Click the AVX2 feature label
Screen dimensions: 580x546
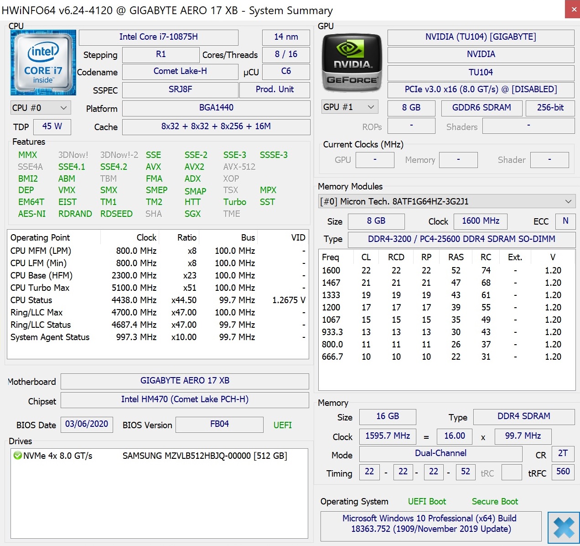[194, 167]
